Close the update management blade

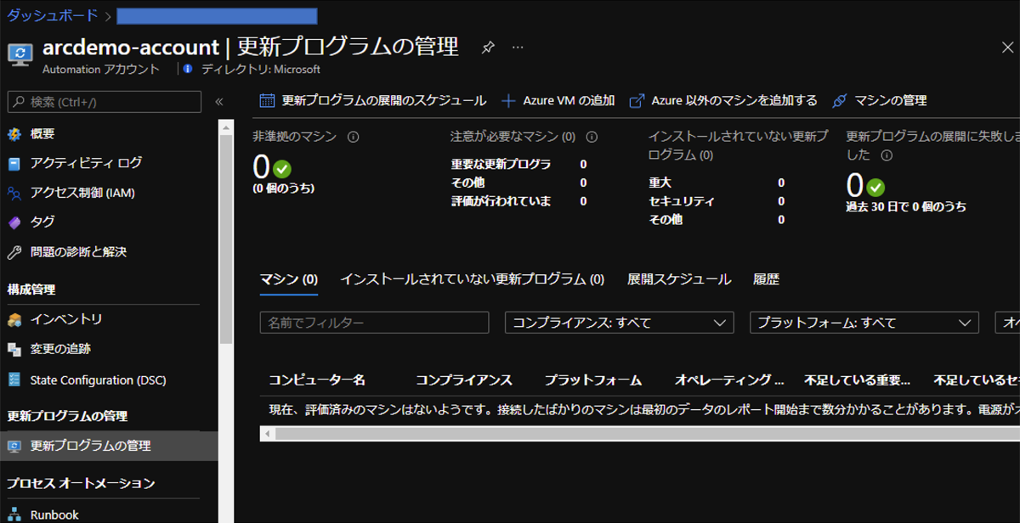point(1007,48)
